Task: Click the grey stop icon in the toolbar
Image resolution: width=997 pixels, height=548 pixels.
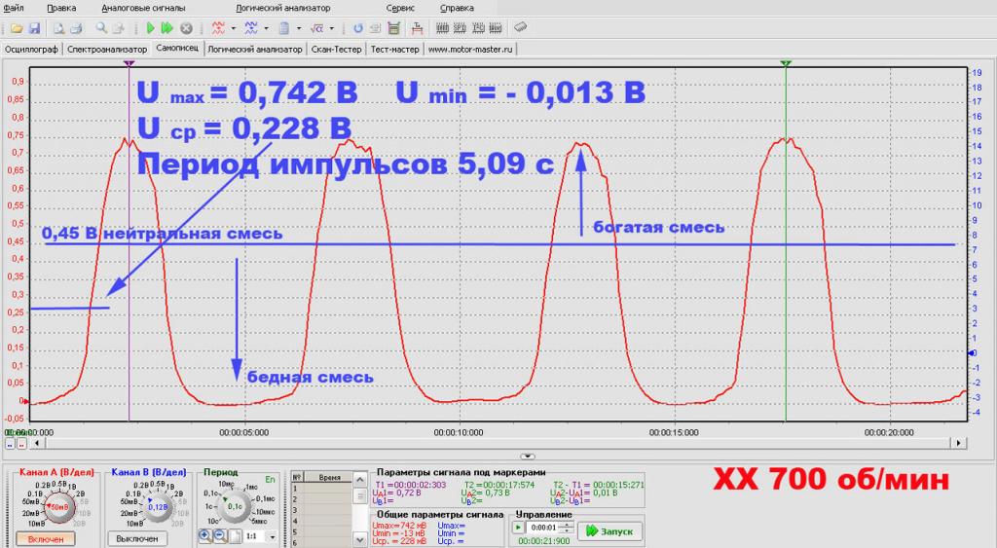Action: coord(186,28)
